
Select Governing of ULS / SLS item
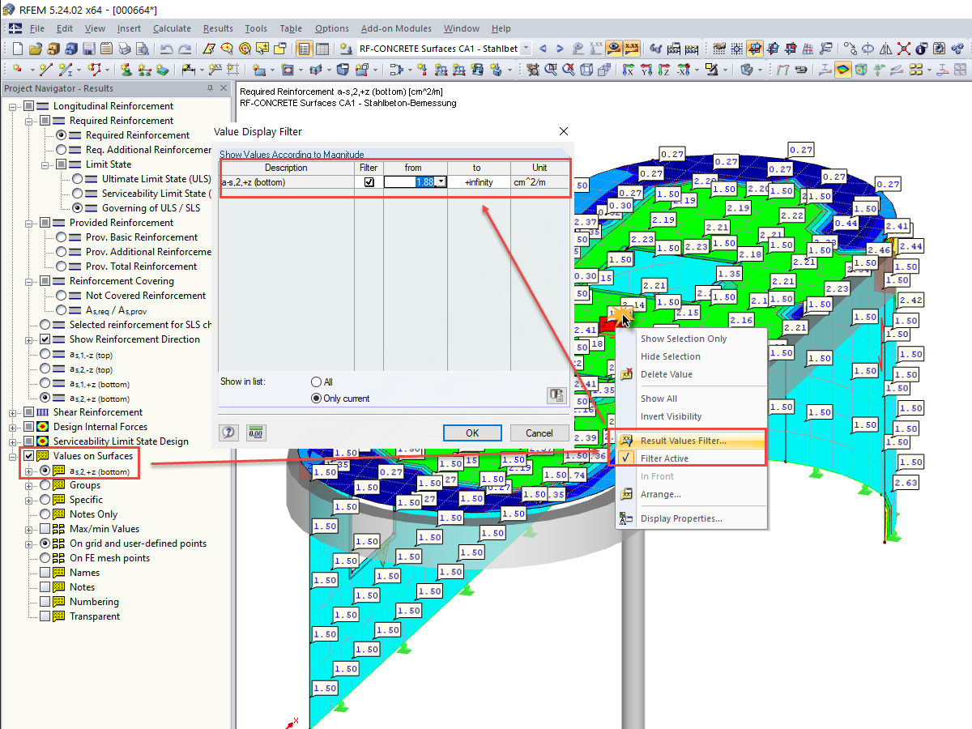[x=151, y=208]
